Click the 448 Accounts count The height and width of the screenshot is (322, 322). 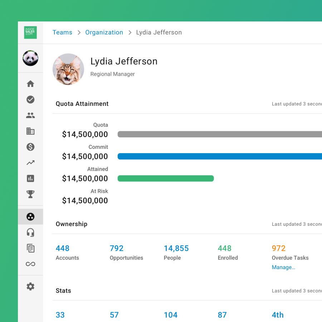click(x=63, y=248)
